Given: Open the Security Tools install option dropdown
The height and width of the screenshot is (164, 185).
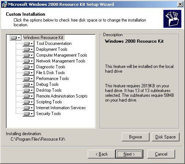Looking at the screenshot, I should tap(28, 114).
